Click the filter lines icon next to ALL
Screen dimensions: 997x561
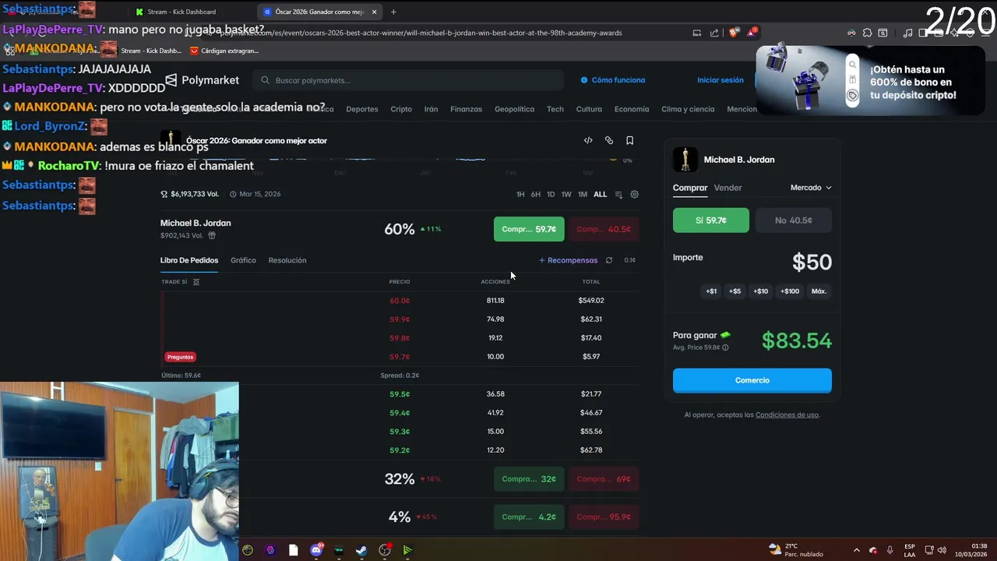tap(618, 194)
